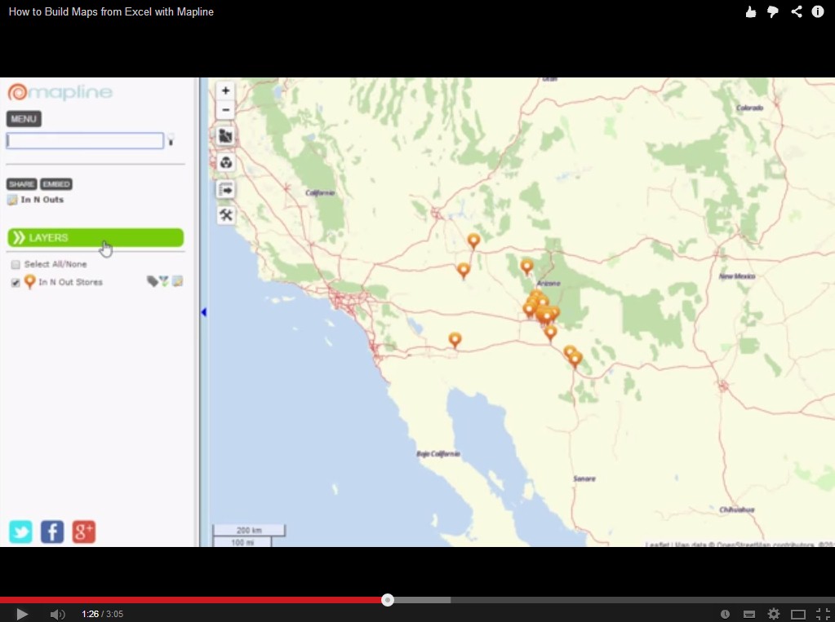835x622 pixels.
Task: Click the Chihuahua map label
Action: pos(737,510)
